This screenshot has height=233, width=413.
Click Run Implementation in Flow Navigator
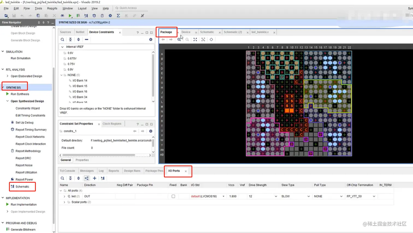click(23, 205)
